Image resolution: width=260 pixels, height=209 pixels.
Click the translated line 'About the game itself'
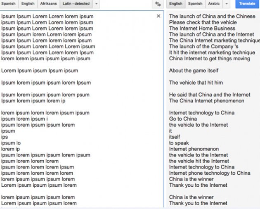(194, 71)
